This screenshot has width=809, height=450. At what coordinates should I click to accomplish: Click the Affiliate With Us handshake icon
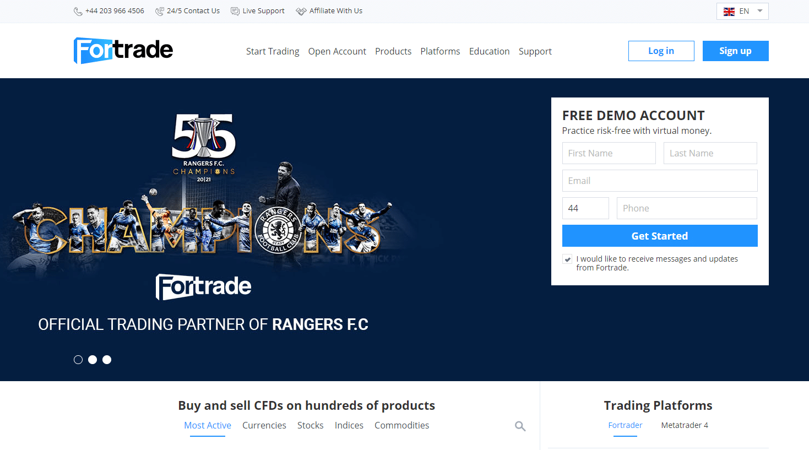[301, 12]
